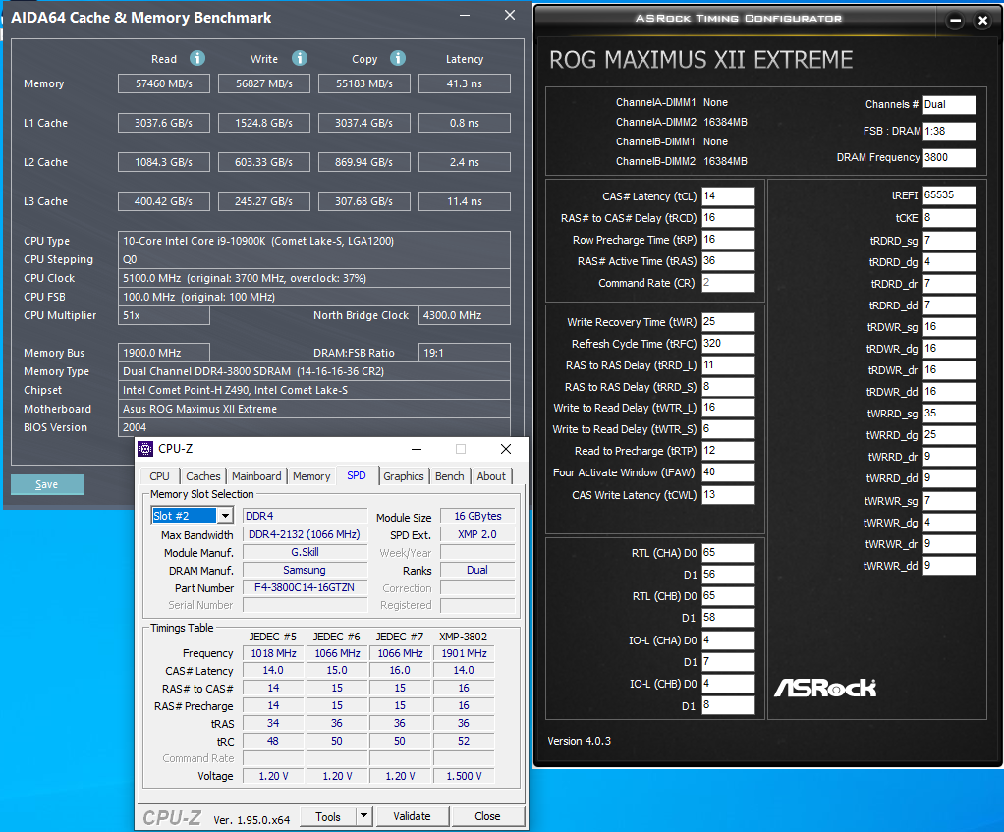
Task: Switch to the Bench tab in CPU-Z
Action: tap(450, 476)
